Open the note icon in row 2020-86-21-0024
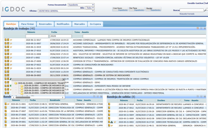 click(11, 68)
